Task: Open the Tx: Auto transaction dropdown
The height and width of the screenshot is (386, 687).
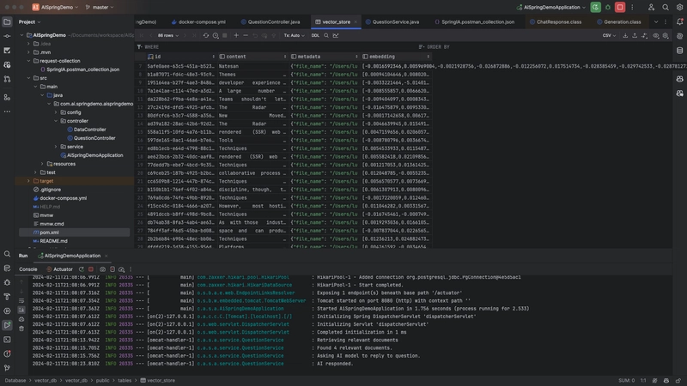Action: tap(293, 35)
